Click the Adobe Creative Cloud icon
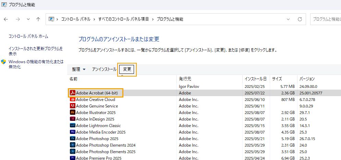The height and width of the screenshot is (160, 341). (x=72, y=100)
